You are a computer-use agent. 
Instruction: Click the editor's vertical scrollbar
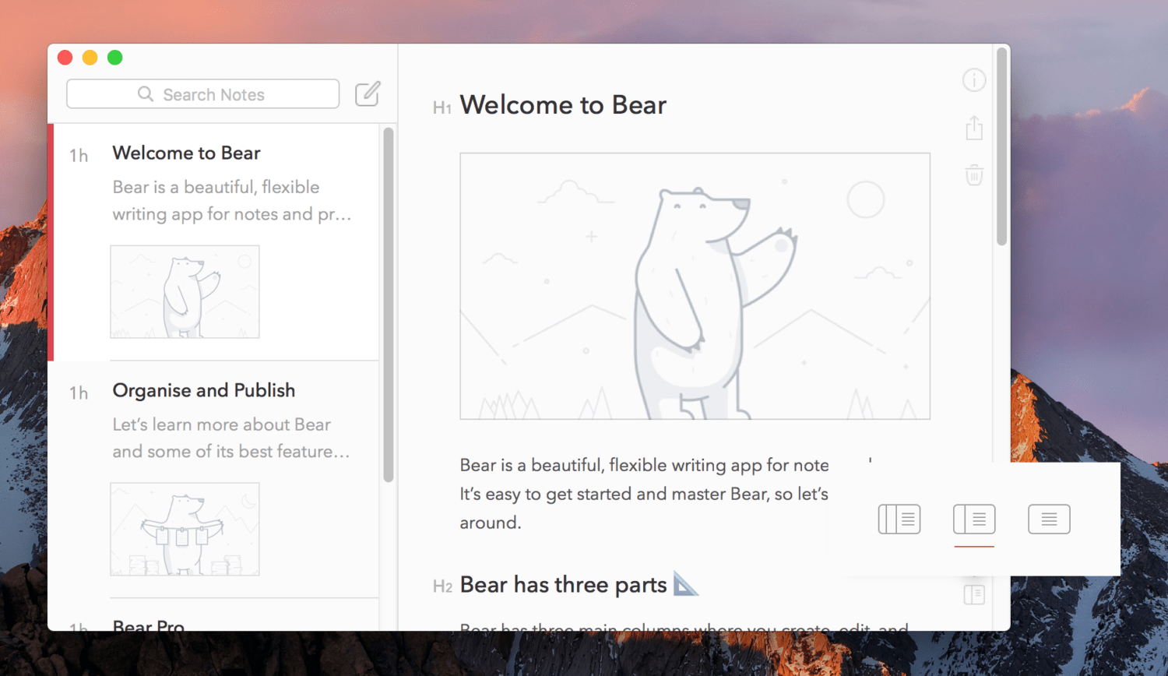point(1001,148)
